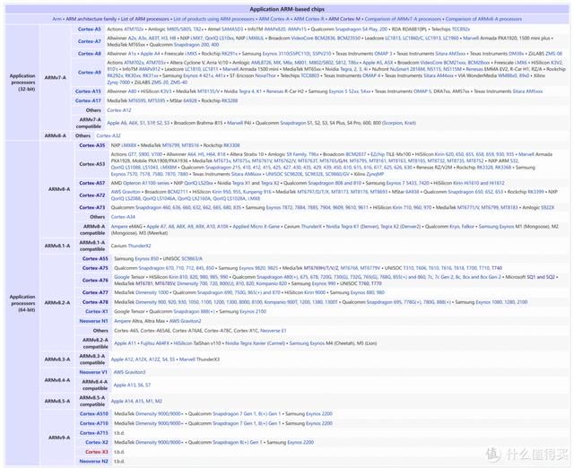Click the Neoverse E1 link
Screen dimensions: 574x468
click(x=273, y=331)
